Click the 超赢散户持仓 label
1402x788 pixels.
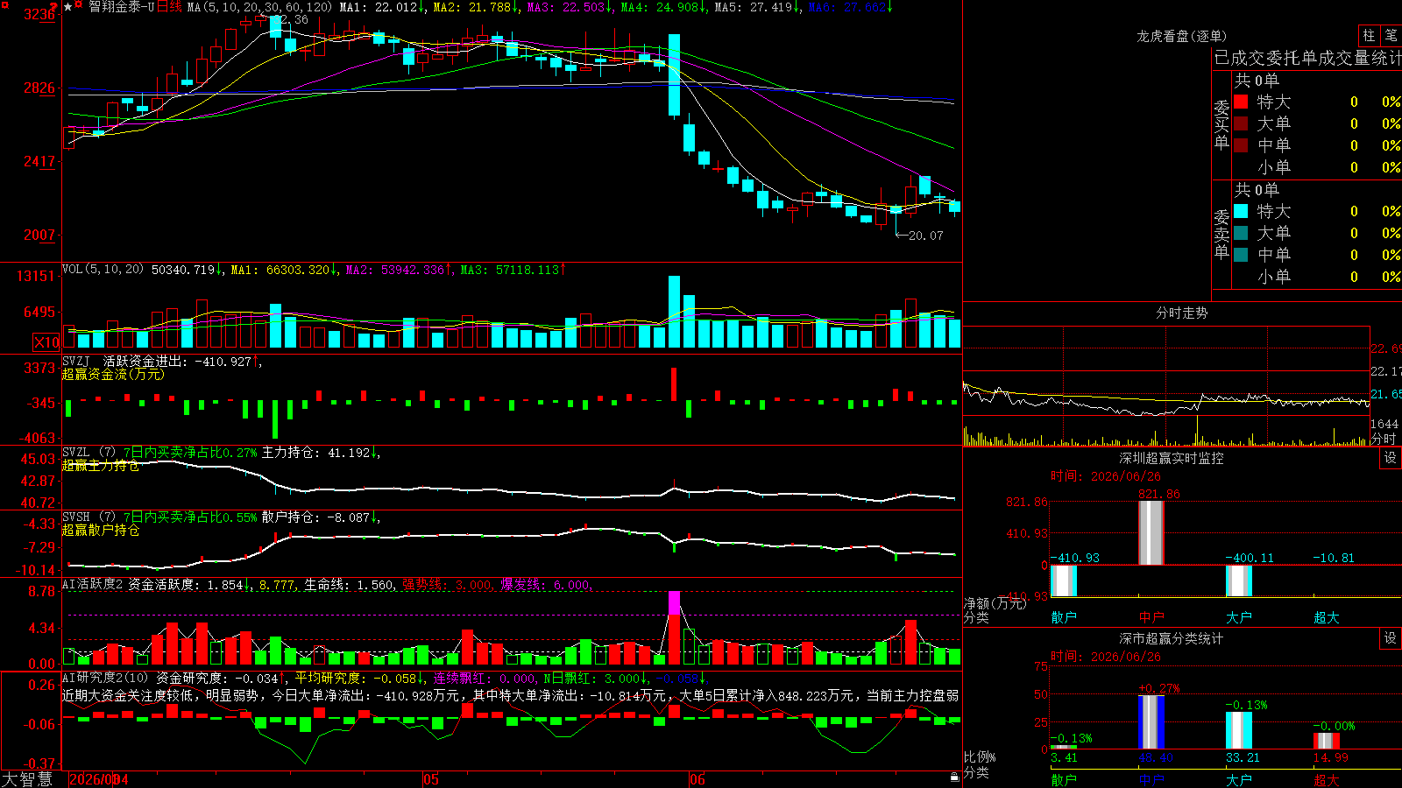(x=100, y=530)
